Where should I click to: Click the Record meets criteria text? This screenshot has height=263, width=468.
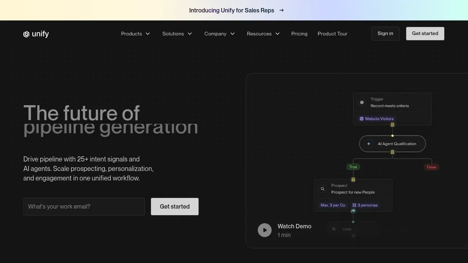(390, 106)
